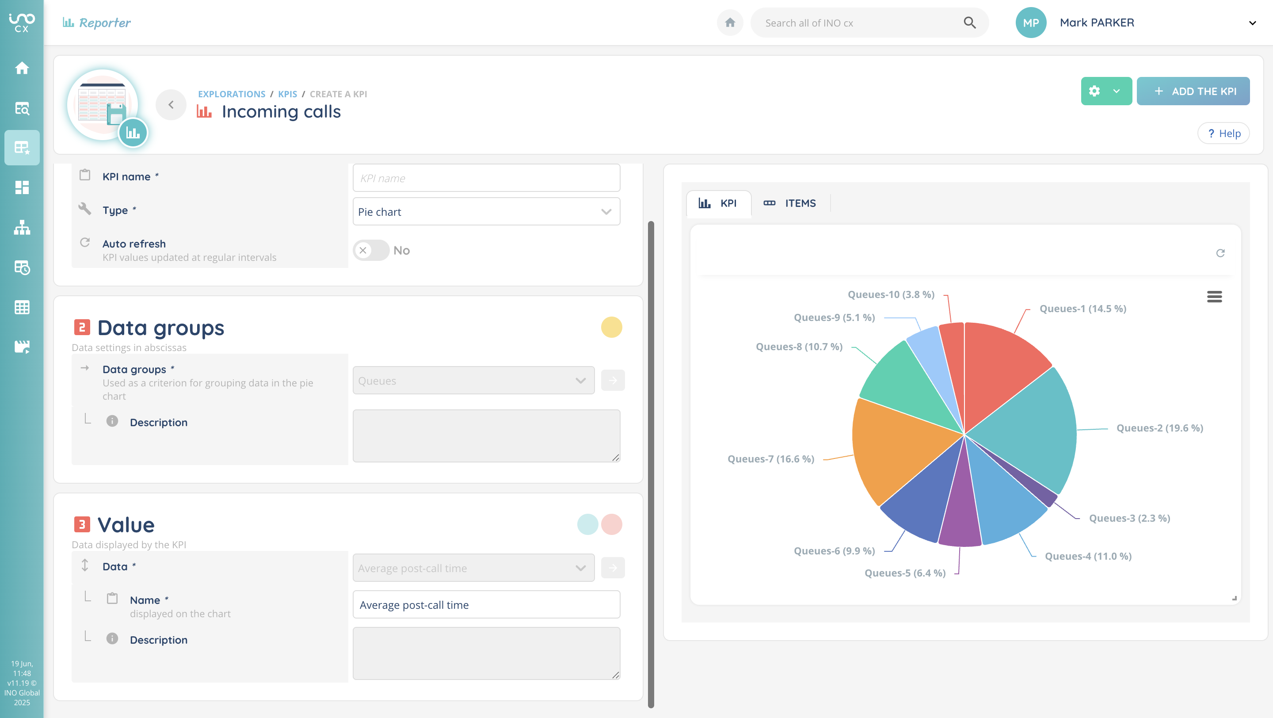
Task: Click the home icon in left sidebar
Action: 22,68
